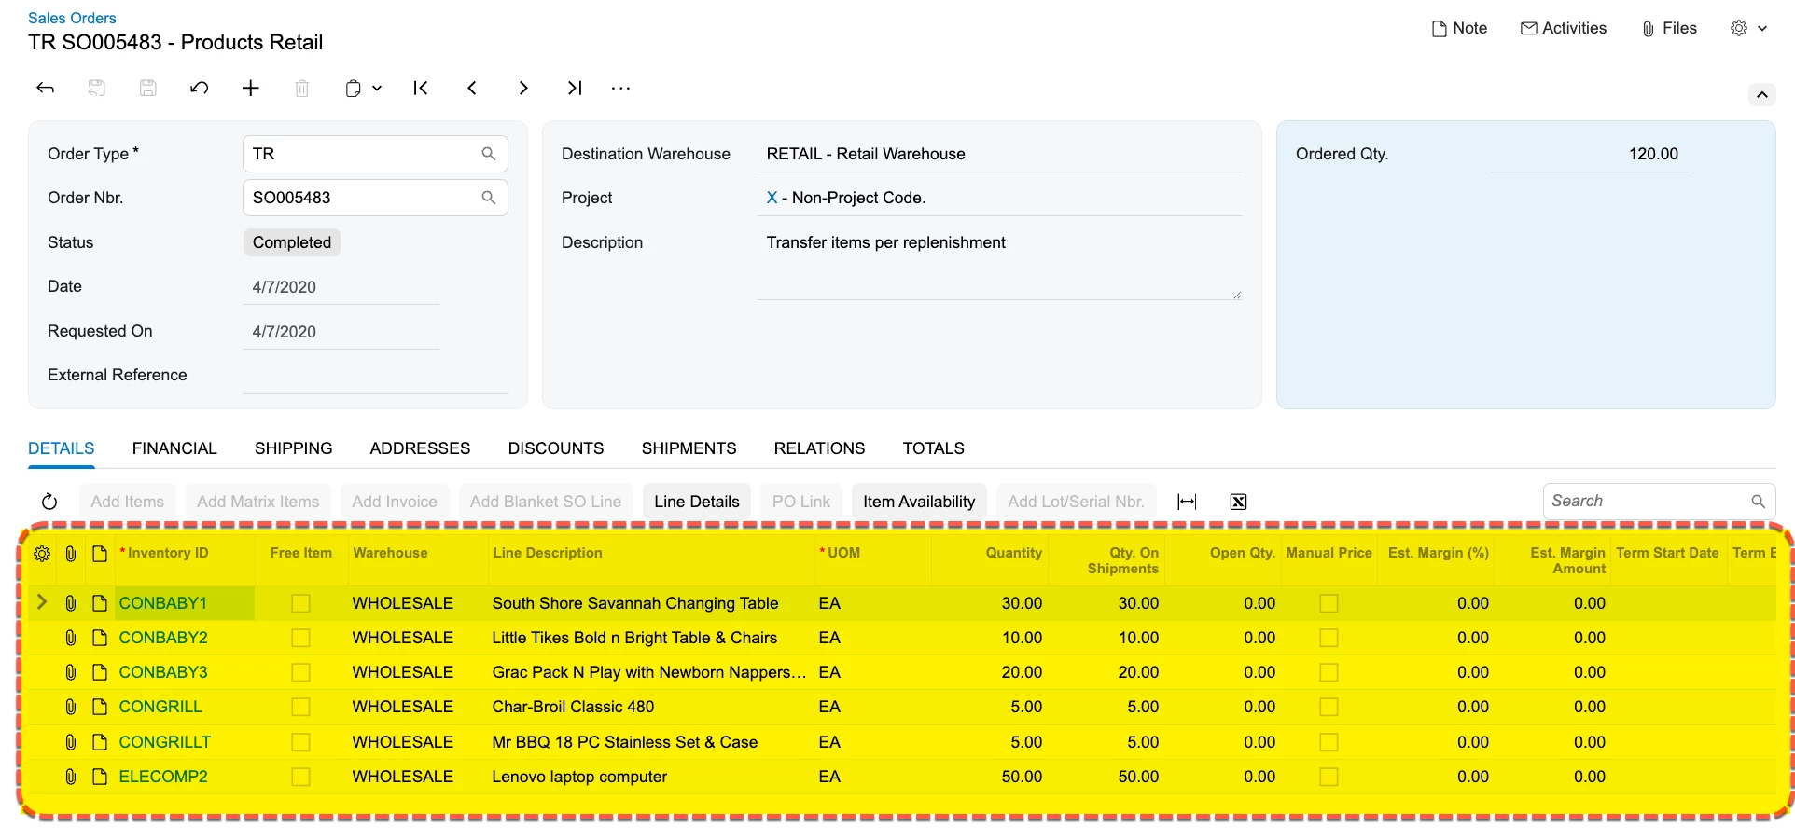Toggle Manual Price checkbox for CONGRILLT
Viewport: 1795px width, 840px height.
1329,742
